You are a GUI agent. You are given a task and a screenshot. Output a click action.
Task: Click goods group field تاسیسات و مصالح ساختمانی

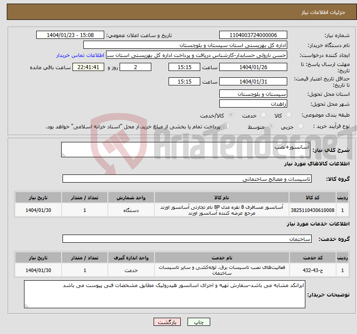(187, 179)
